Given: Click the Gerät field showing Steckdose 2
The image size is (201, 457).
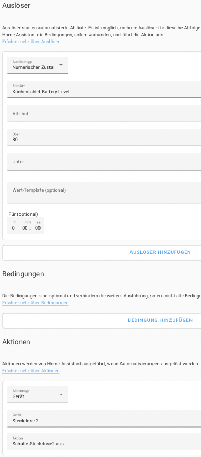Looking at the screenshot, I should pyautogui.click(x=104, y=419).
